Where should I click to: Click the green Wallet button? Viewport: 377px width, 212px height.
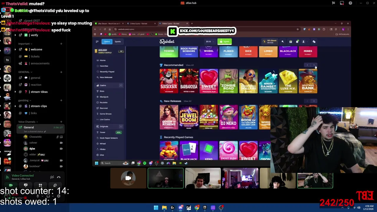point(224,42)
